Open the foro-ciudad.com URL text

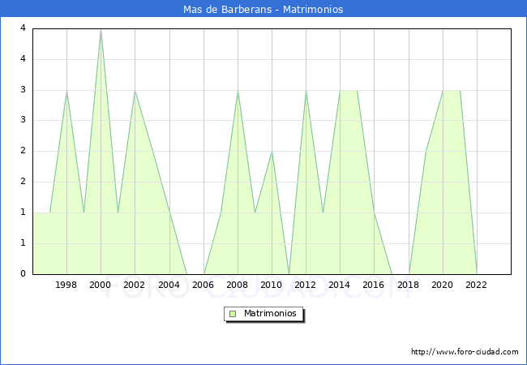point(465,352)
